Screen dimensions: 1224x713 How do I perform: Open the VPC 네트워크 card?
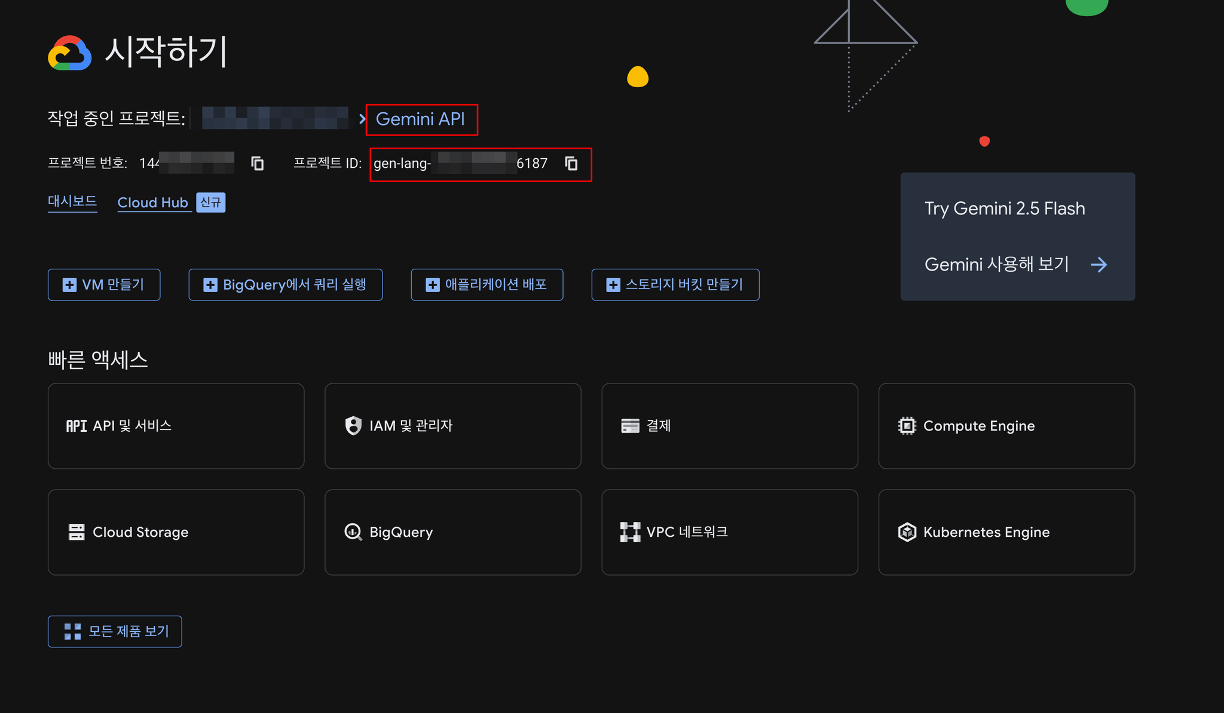click(730, 532)
